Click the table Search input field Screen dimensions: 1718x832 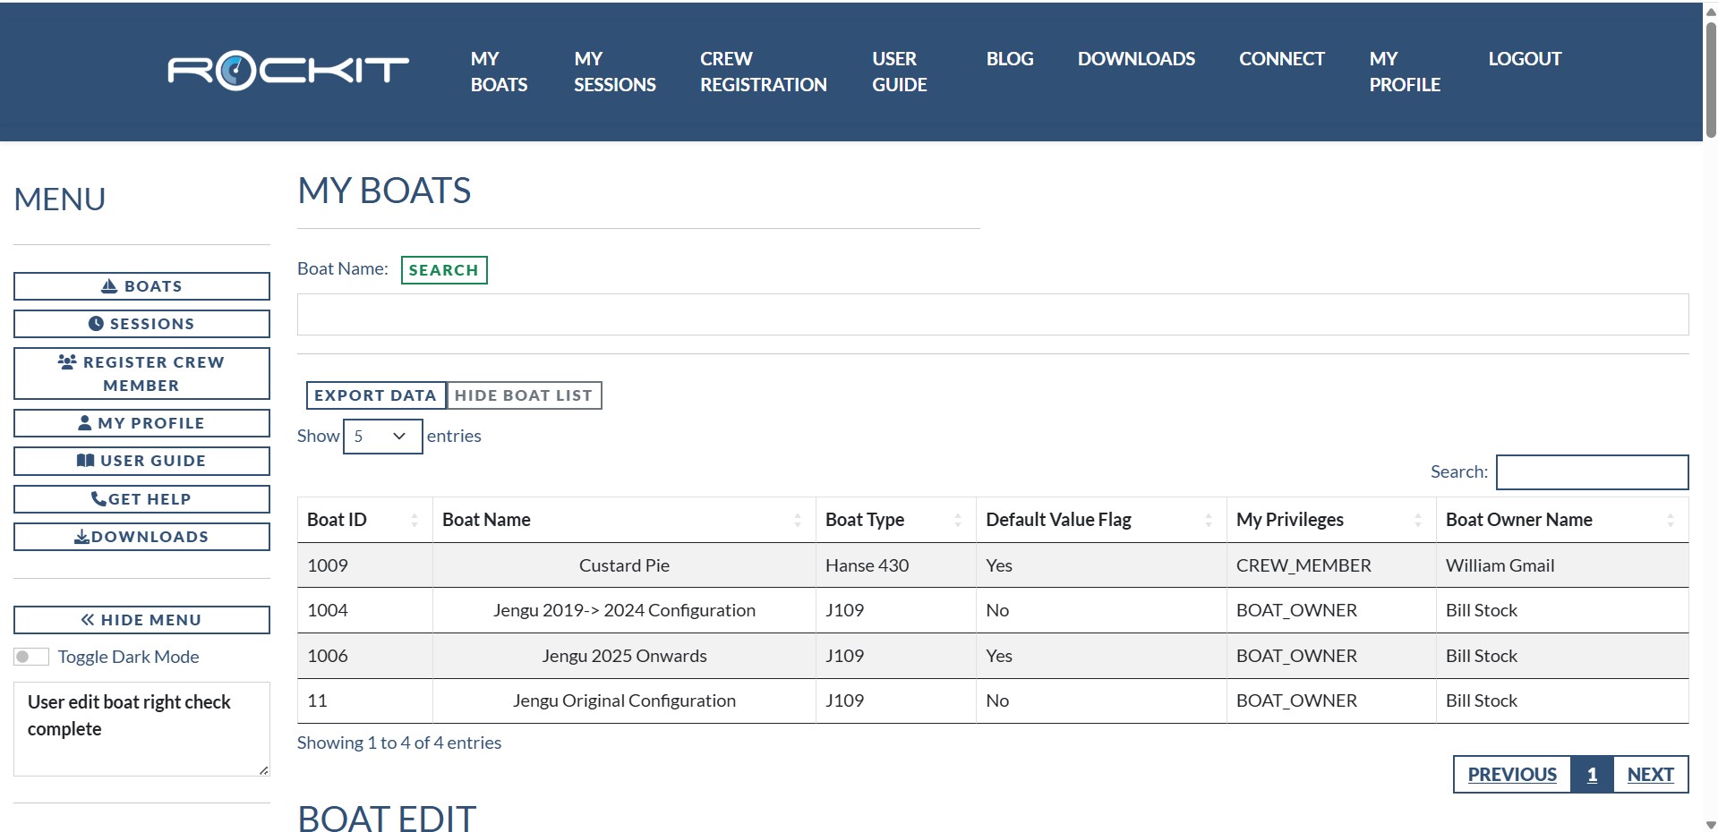1592,472
